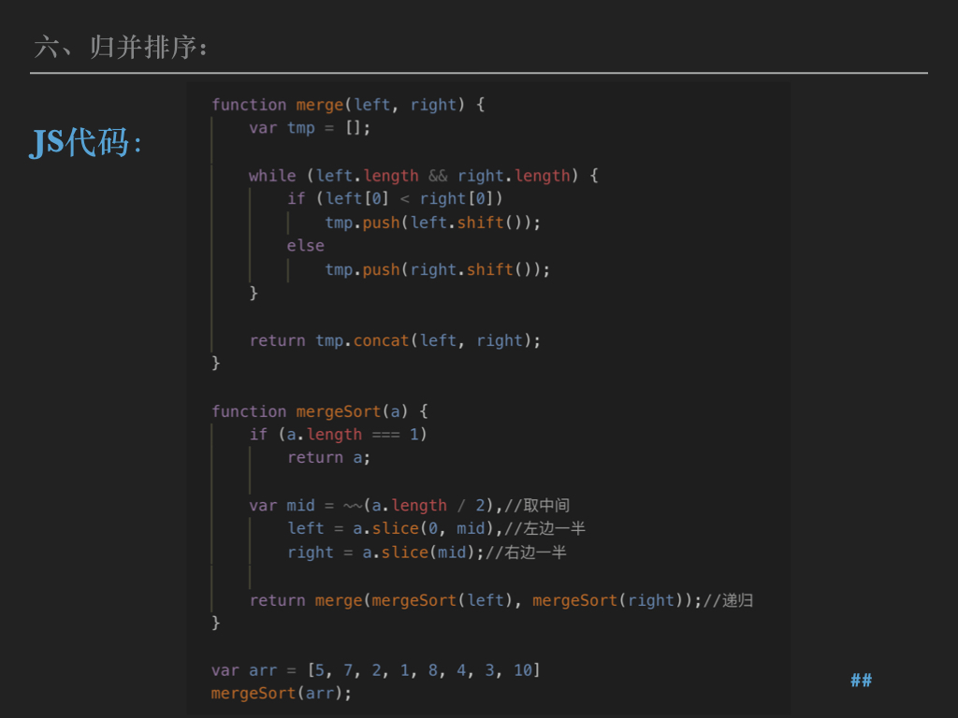
Task: Click the while loop condition line
Action: (x=423, y=176)
